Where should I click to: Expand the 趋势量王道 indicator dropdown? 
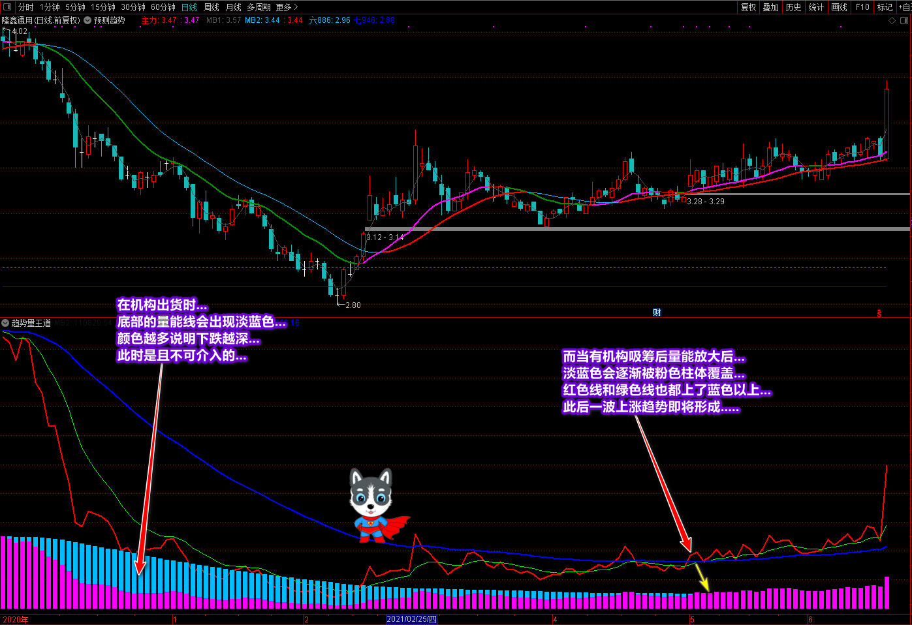5,323
